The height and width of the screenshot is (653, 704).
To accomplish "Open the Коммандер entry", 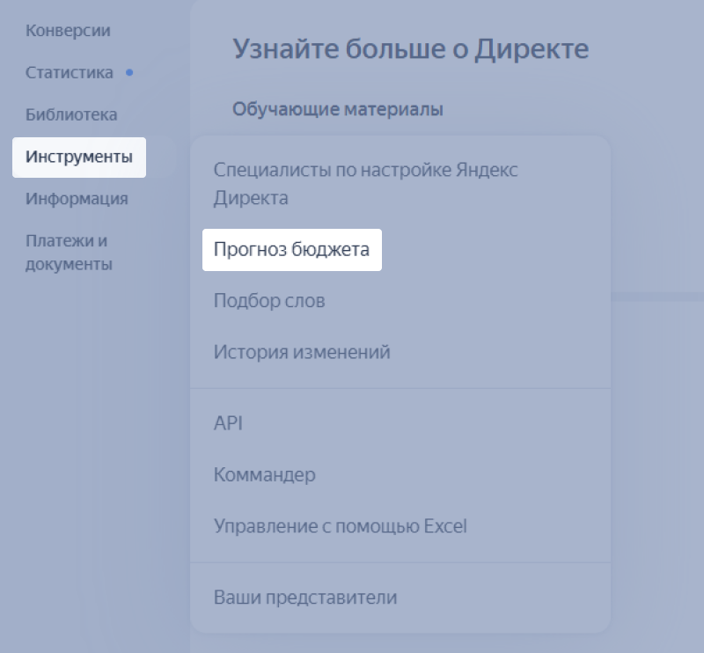I will (x=265, y=474).
